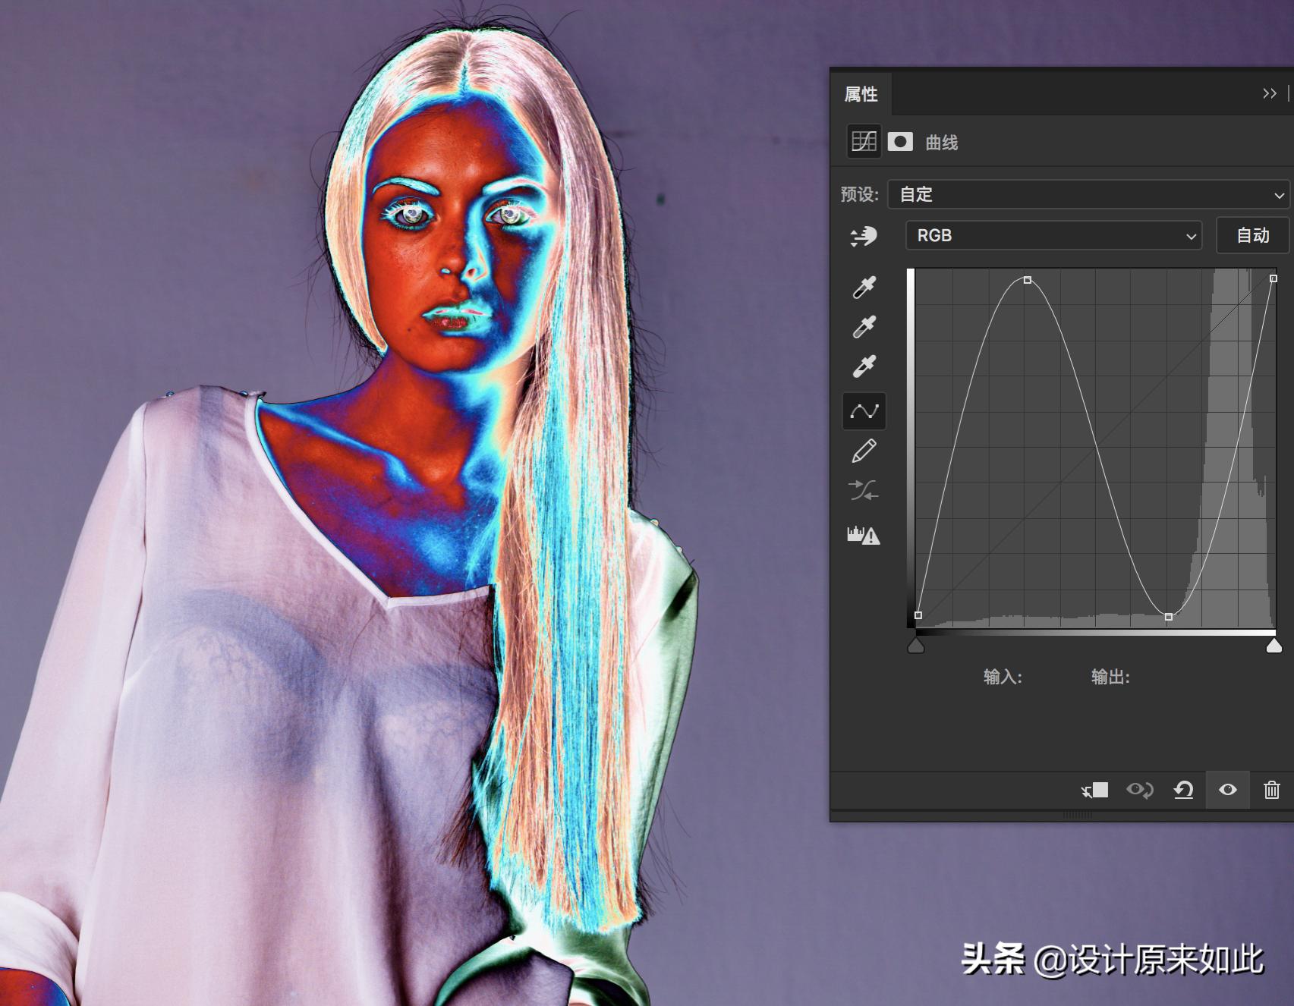The image size is (1294, 1006).
Task: Activate the targeted adjustment tool
Action: [864, 236]
